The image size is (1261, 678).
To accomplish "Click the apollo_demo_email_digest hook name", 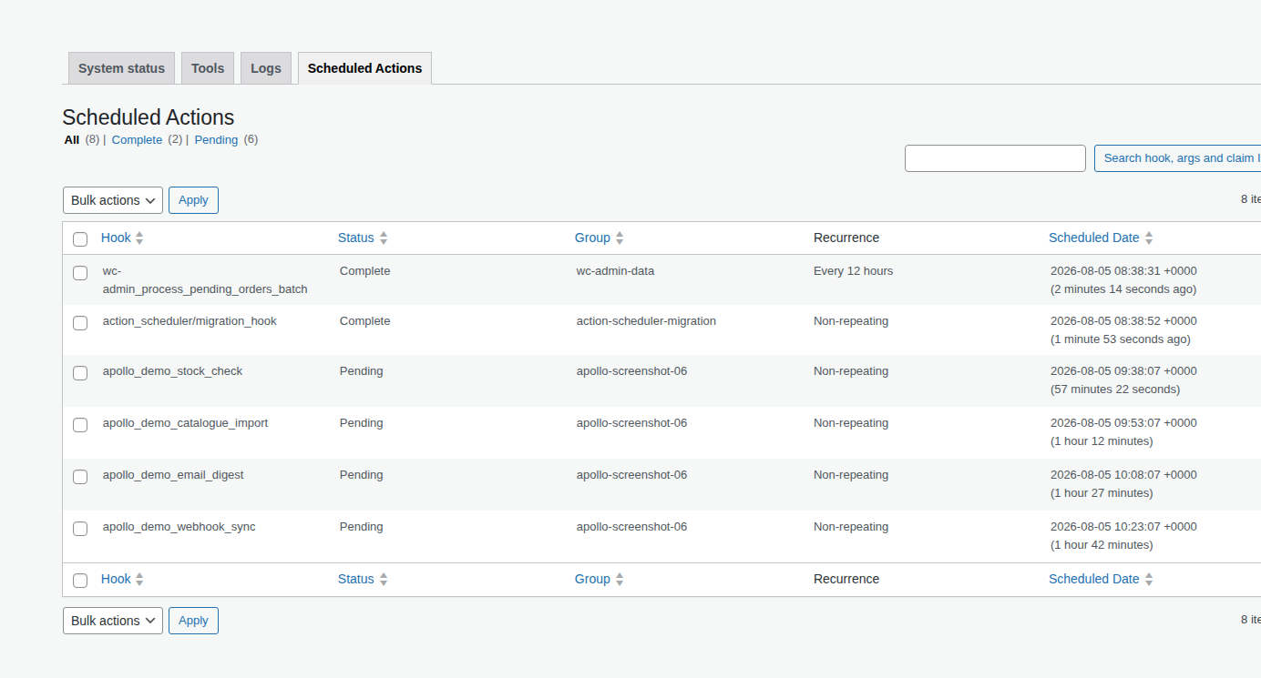I will coord(173,475).
